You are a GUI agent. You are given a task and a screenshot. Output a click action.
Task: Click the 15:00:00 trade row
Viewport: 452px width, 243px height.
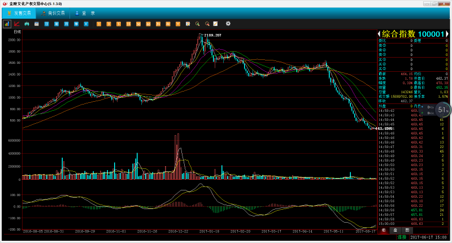coord(413,224)
